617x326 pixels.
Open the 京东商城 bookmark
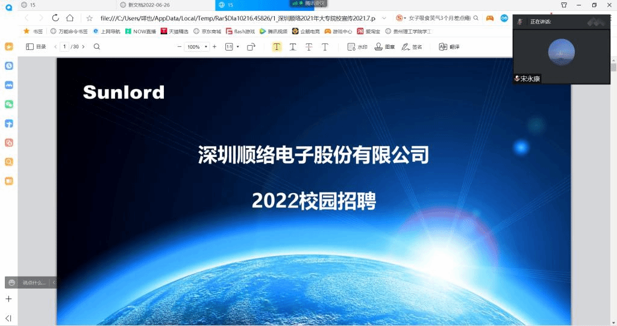click(207, 31)
